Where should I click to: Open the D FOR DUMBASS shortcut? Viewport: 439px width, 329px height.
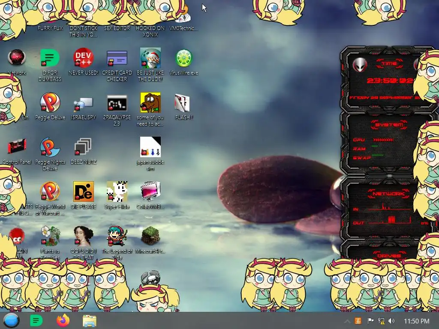pos(50,58)
